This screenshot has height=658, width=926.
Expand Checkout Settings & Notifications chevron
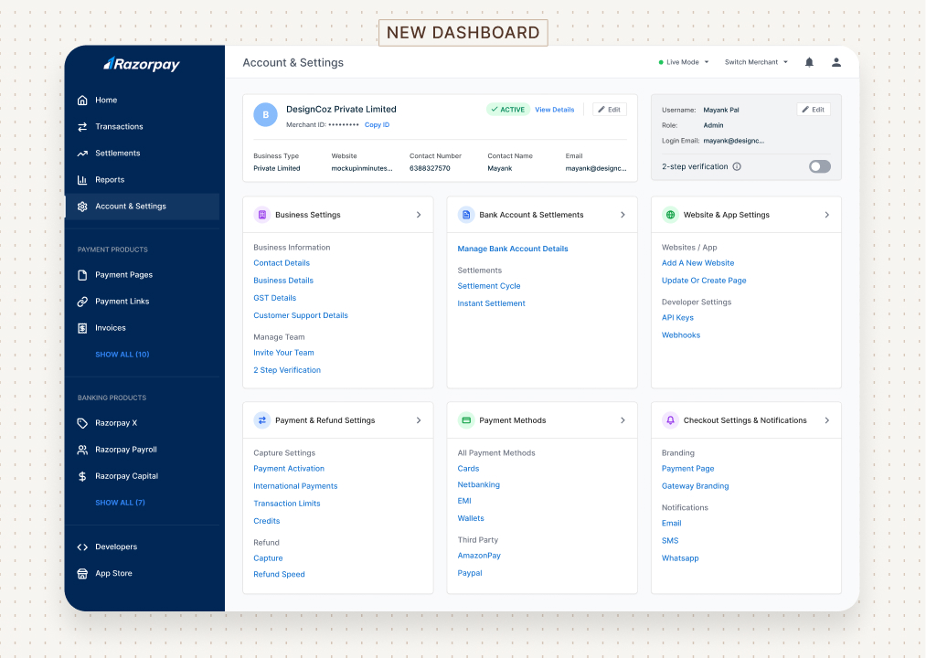(826, 420)
